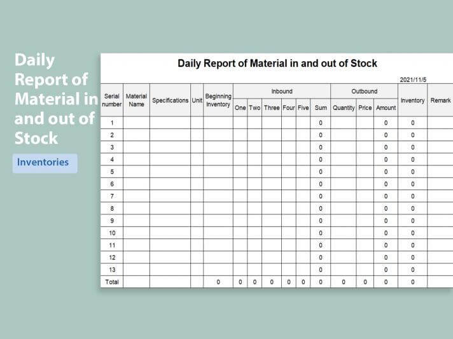This screenshot has width=453, height=339.
Task: Click the Unit column header
Action: point(197,100)
